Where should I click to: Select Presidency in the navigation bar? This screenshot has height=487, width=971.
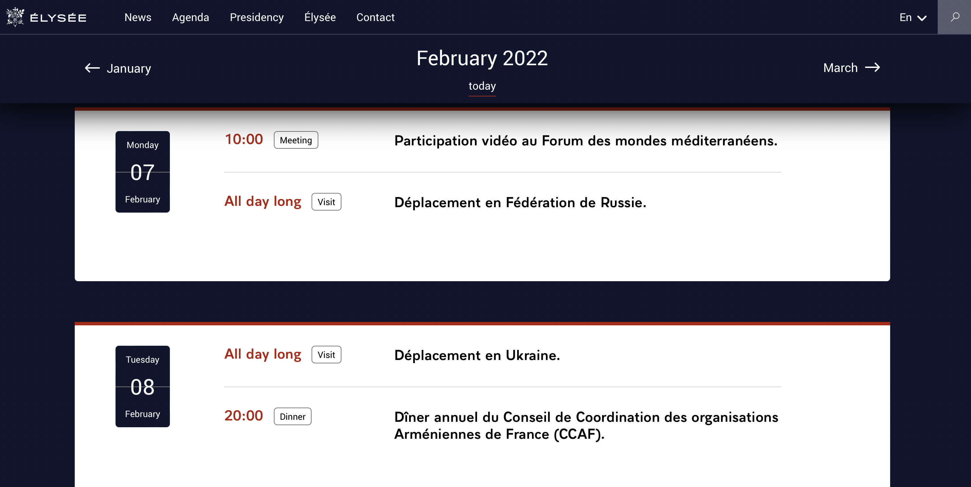click(x=257, y=17)
